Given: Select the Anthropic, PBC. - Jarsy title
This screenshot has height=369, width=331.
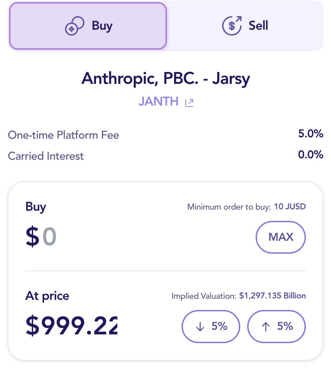Looking at the screenshot, I should pos(165,79).
